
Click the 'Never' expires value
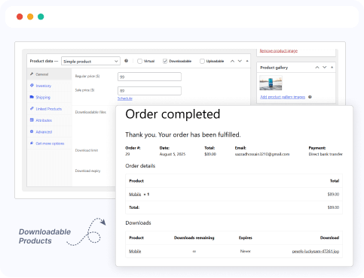[x=246, y=251]
